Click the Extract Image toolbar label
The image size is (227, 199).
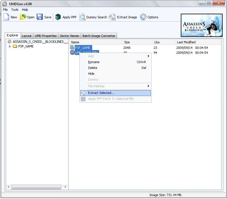(127, 17)
